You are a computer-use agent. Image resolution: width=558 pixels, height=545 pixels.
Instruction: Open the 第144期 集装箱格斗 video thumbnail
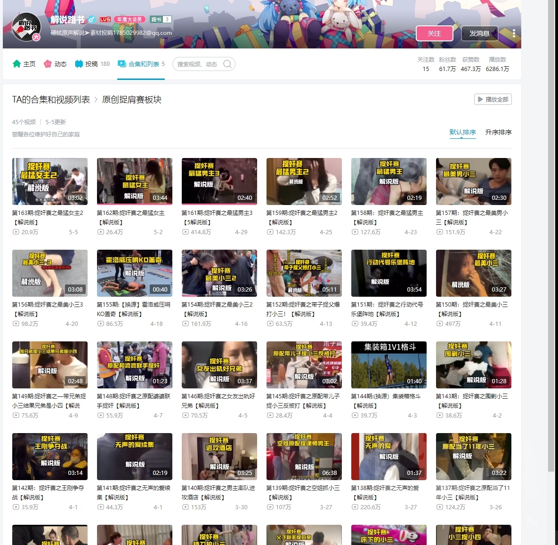tap(388, 364)
